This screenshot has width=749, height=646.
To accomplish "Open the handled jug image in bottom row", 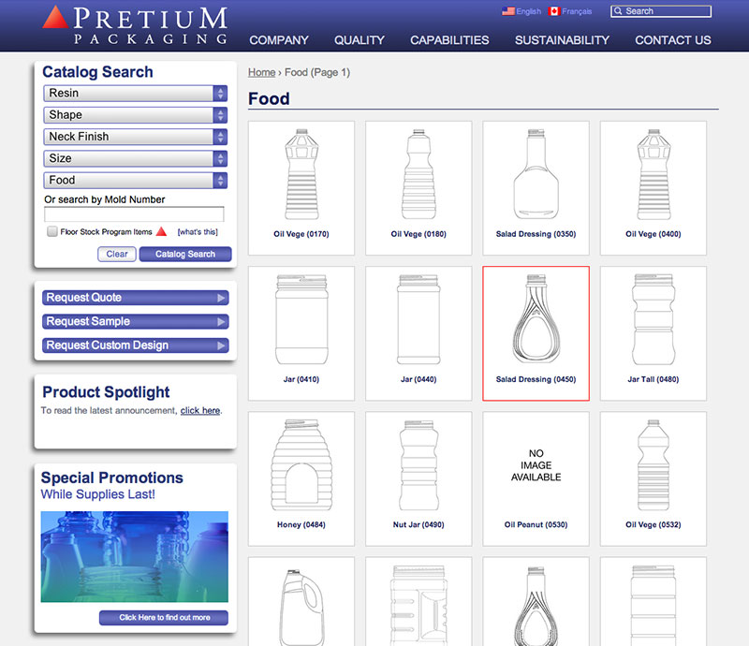I will (301, 607).
